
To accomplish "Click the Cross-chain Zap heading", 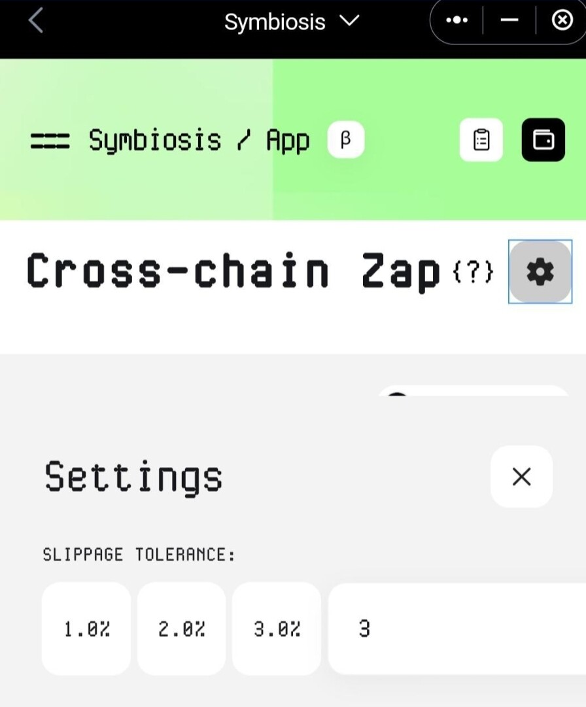I will tap(233, 271).
